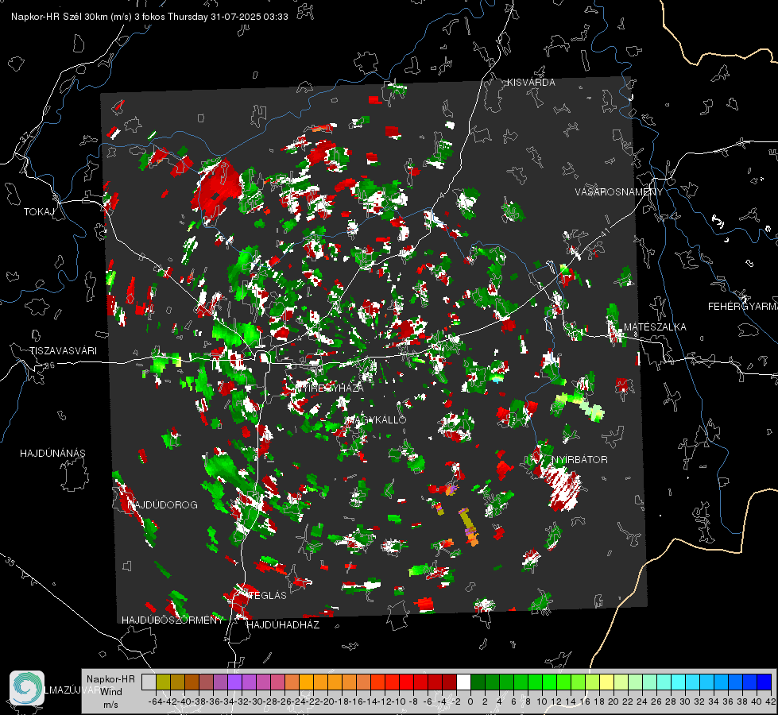Viewport: 778px width, 715px height.
Task: Click the 'Wind' legend label
Action: click(x=111, y=692)
